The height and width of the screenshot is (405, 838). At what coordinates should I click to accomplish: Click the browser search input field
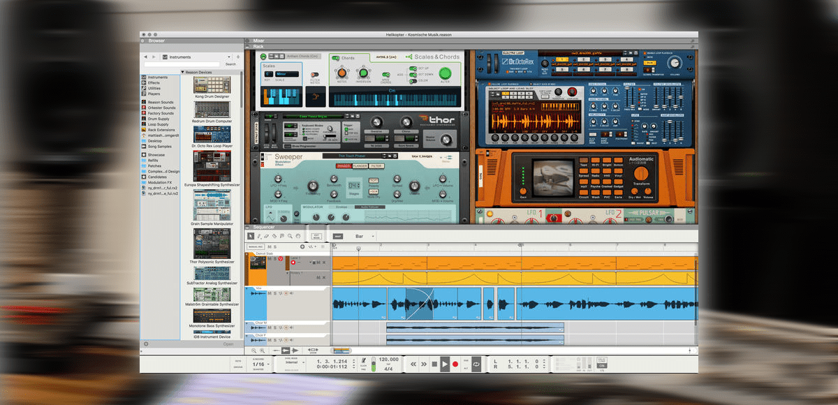click(182, 64)
